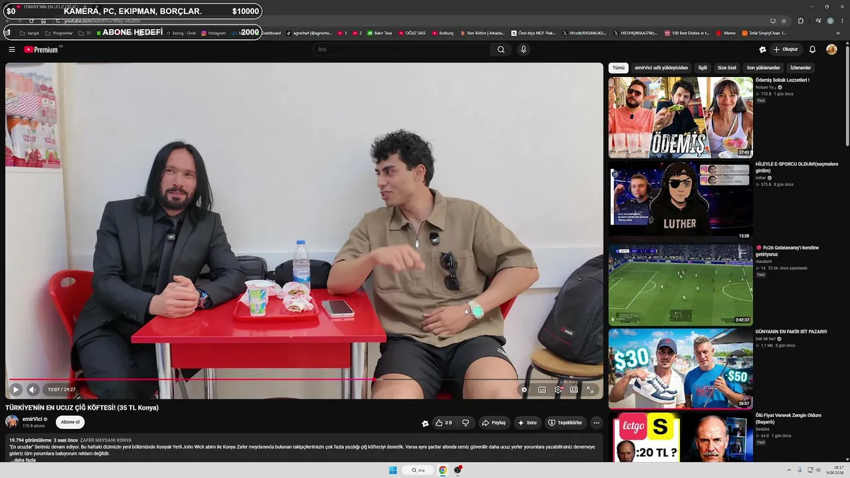
Task: Open the Ödemiş Sokak Lezzetleri thumbnail
Action: click(681, 118)
